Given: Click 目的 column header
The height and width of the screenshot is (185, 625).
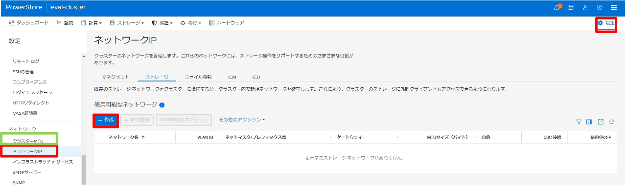Looking at the screenshot, I should (486, 137).
